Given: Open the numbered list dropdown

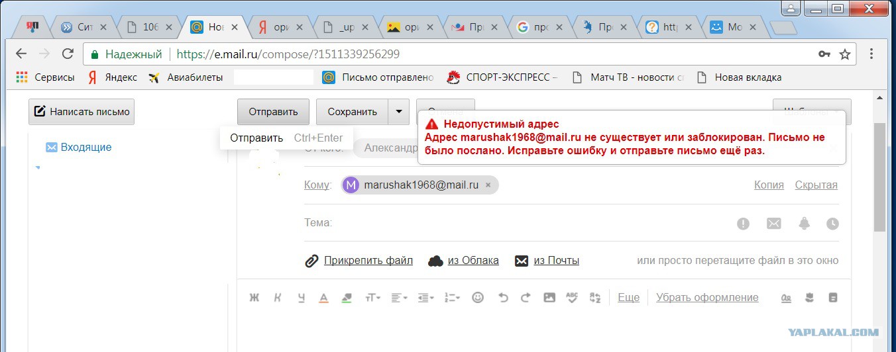Looking at the screenshot, I should pyautogui.click(x=452, y=298).
